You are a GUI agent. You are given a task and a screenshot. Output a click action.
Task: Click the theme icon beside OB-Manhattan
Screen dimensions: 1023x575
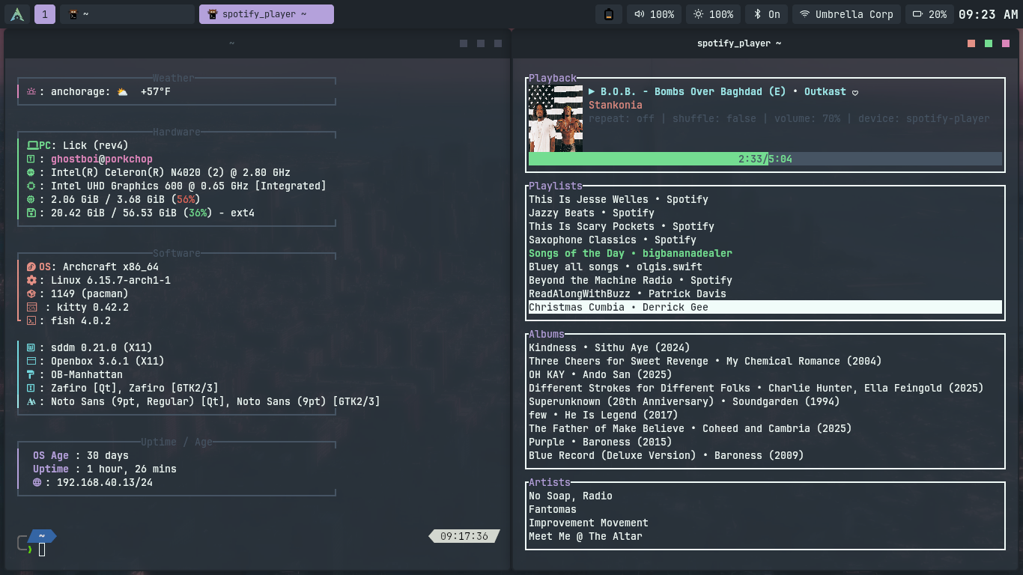click(x=31, y=374)
